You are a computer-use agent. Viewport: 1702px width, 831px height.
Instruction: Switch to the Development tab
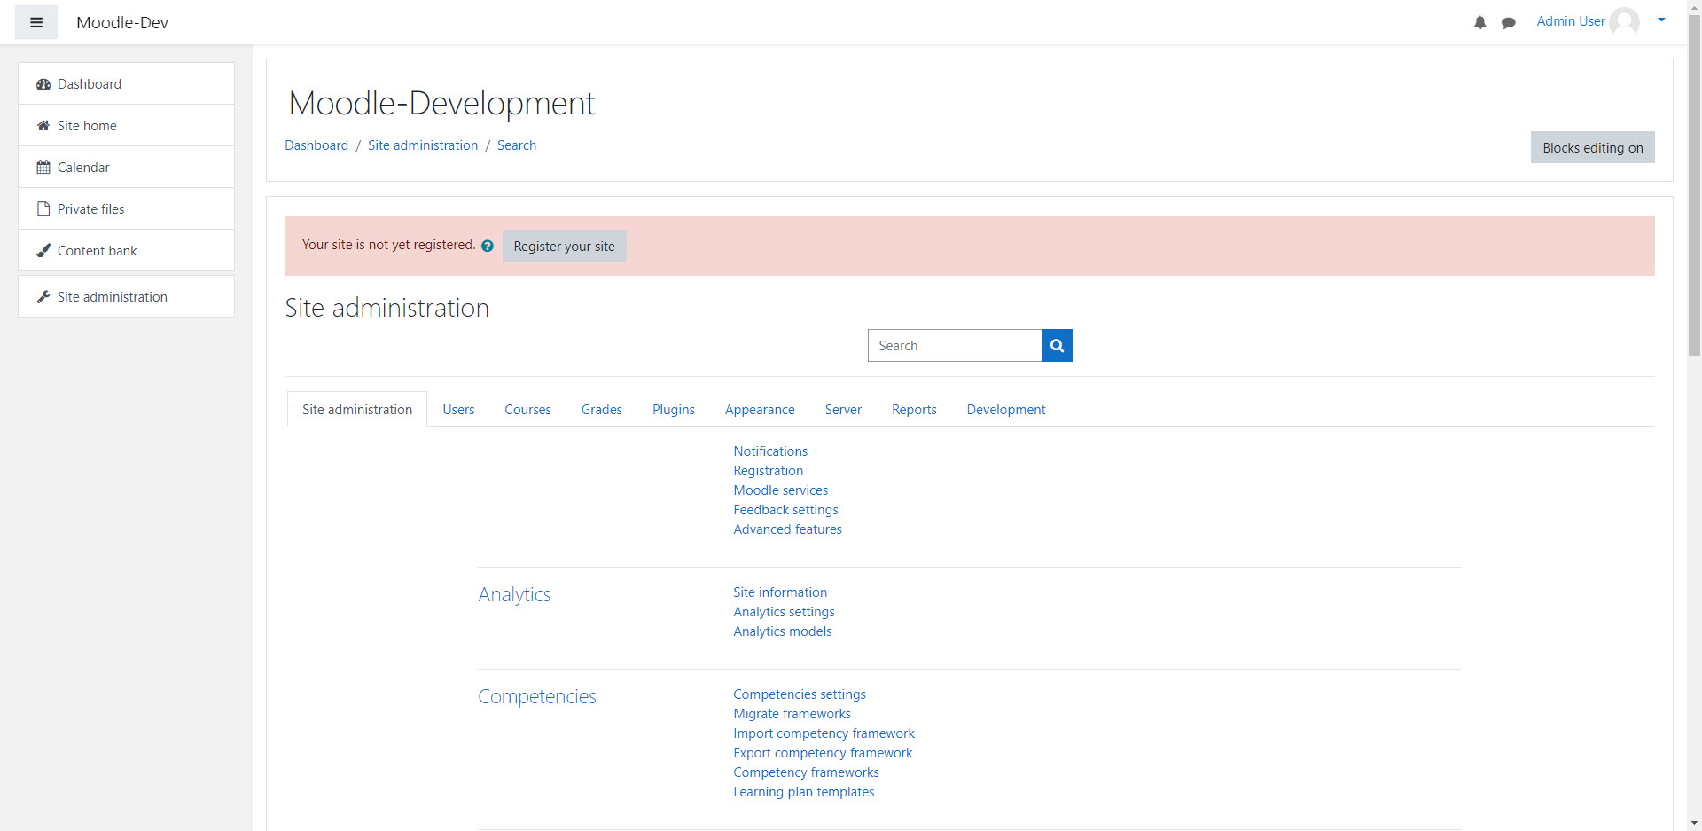[1006, 410]
